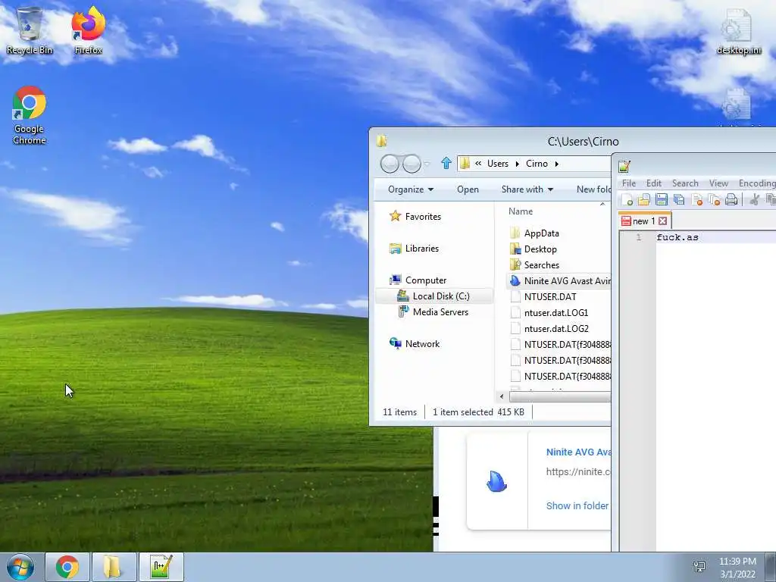Click the horizontal scrollbar left arrow in Explorer
The image size is (776, 582).
pyautogui.click(x=502, y=396)
